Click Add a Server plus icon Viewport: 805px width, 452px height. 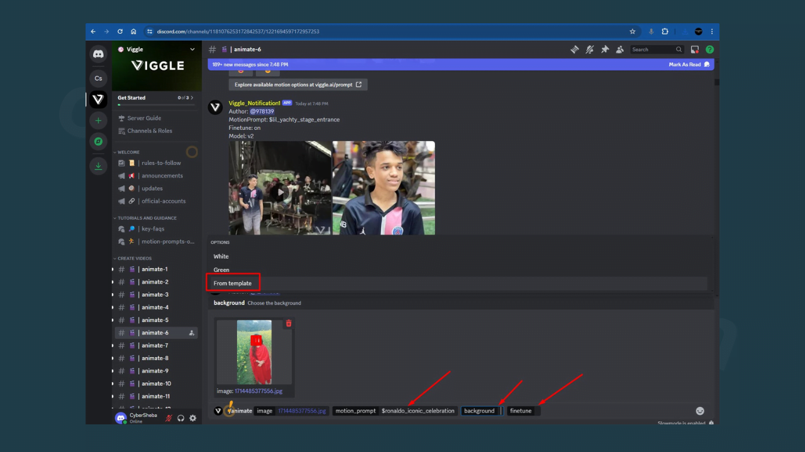coord(98,121)
